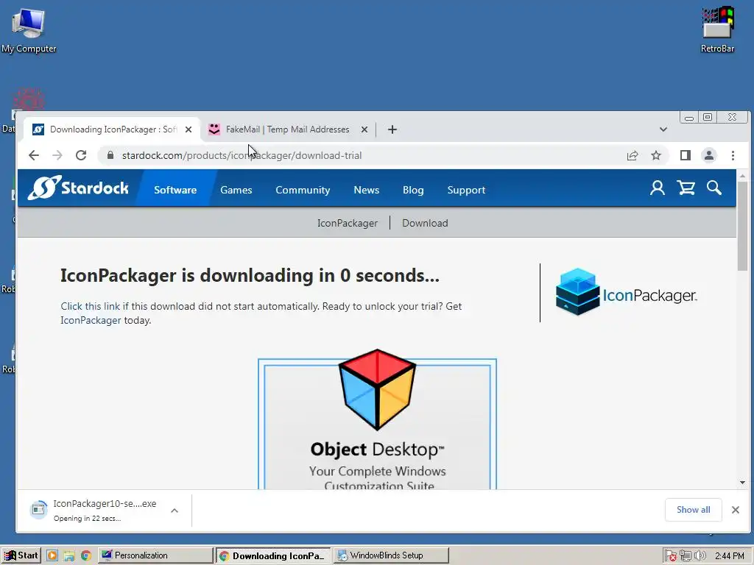Viewport: 754px width, 565px height.
Task: Click the tray volume speaker icon
Action: (x=700, y=556)
